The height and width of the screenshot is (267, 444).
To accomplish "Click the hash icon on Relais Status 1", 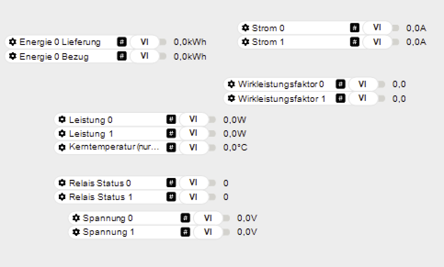I will click(171, 197).
